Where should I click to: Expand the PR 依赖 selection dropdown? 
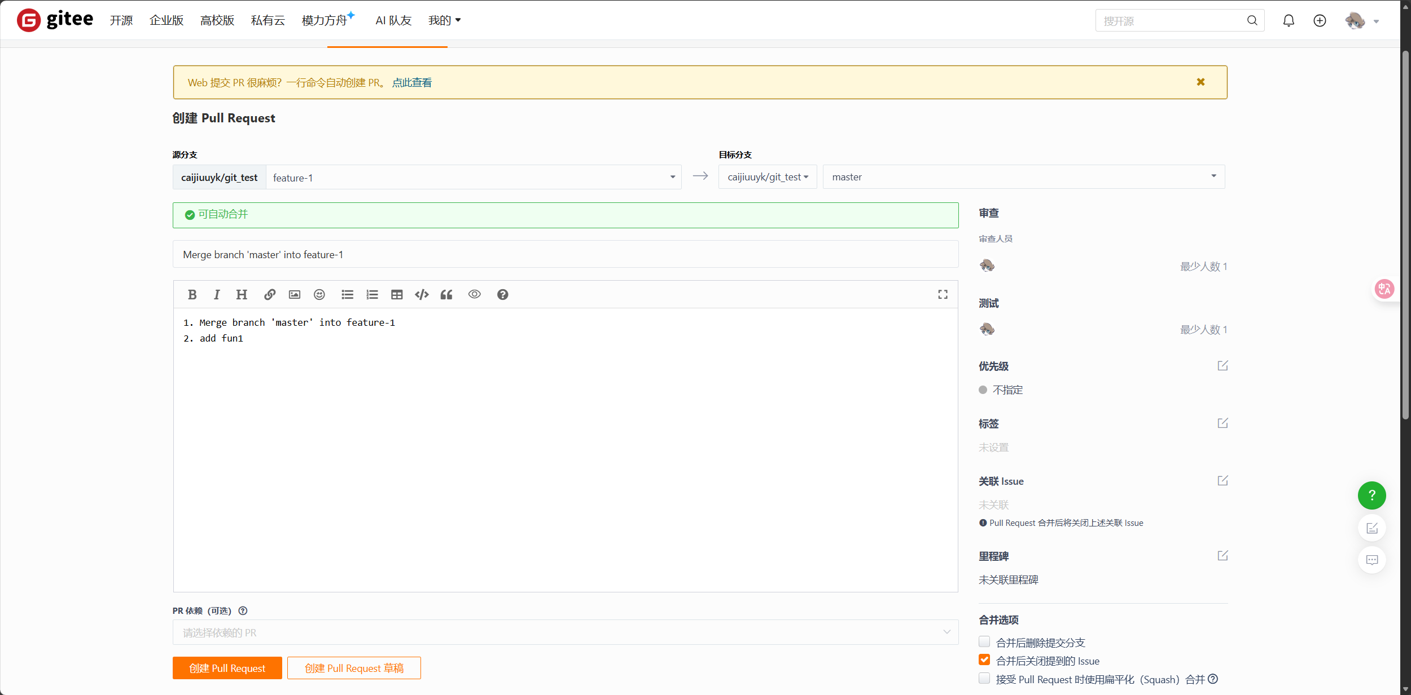tap(565, 632)
